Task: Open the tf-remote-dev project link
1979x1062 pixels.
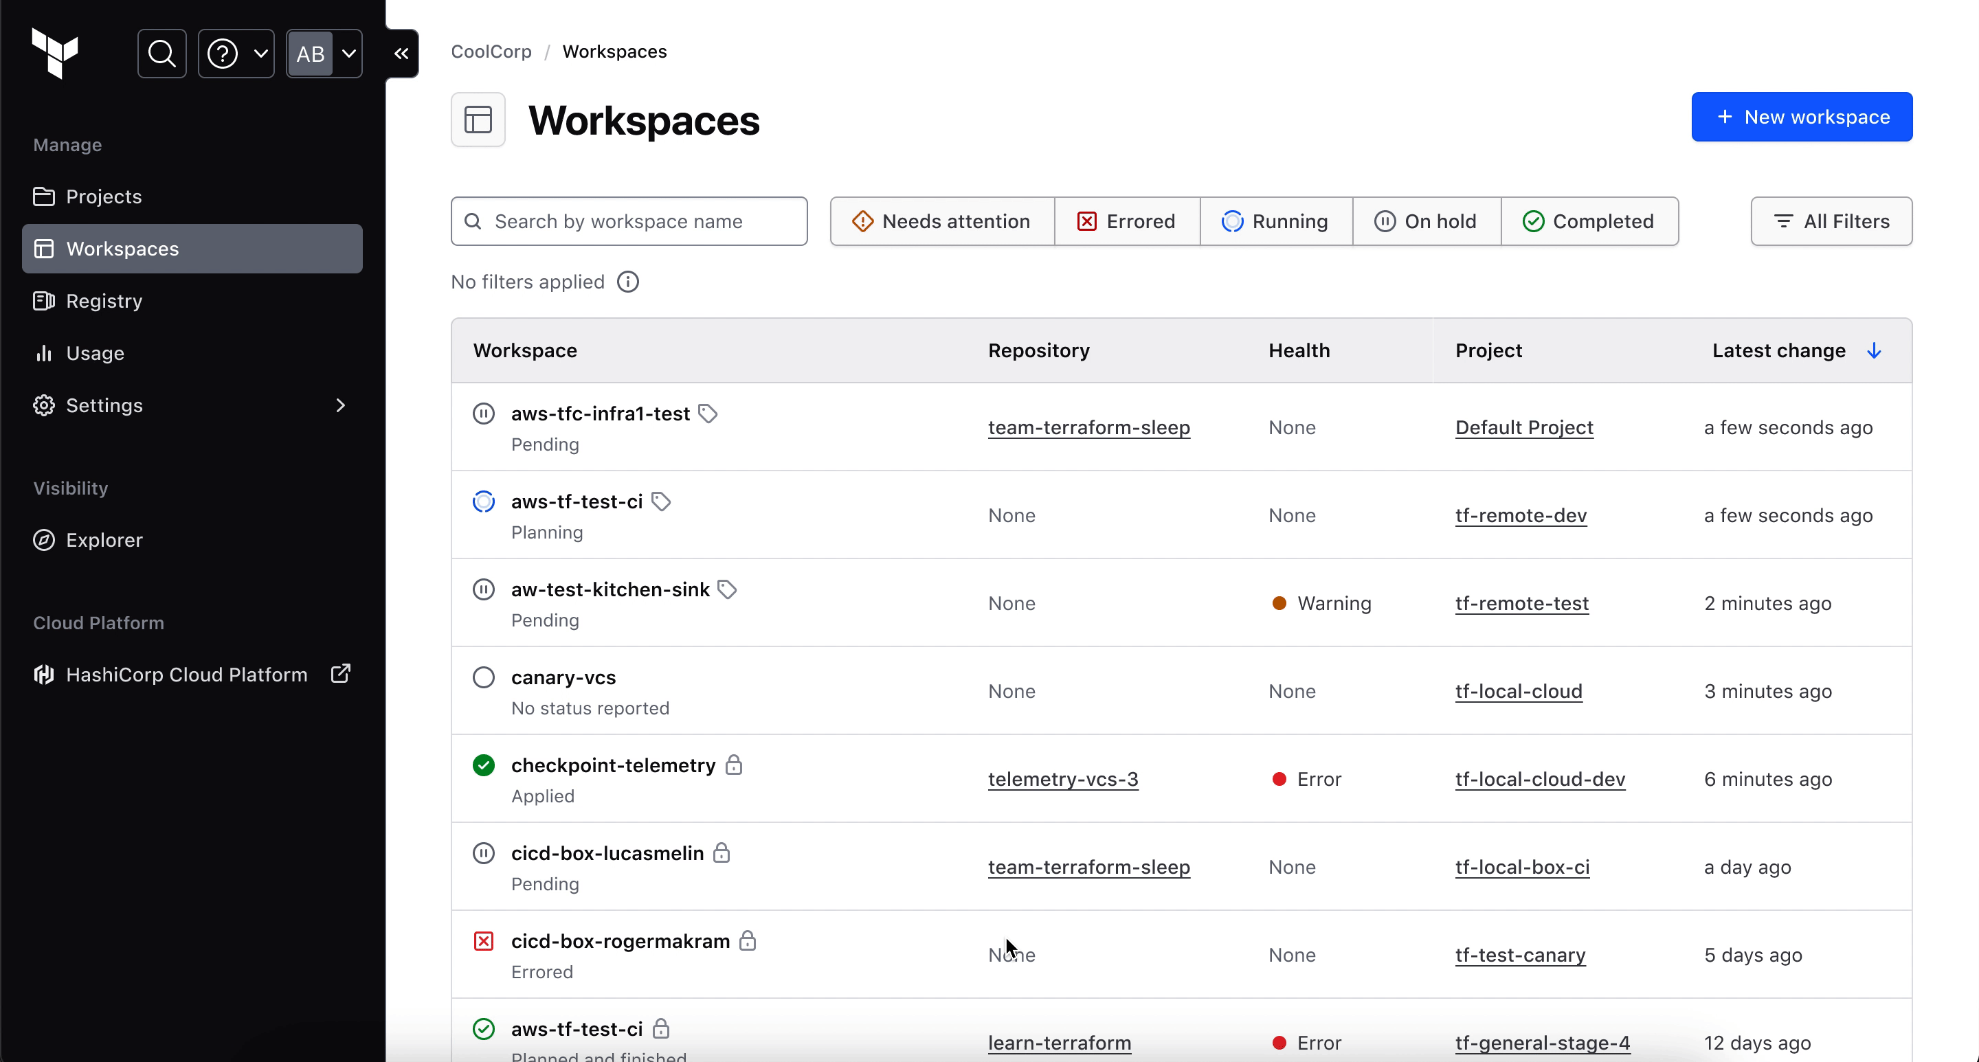Action: point(1521,515)
